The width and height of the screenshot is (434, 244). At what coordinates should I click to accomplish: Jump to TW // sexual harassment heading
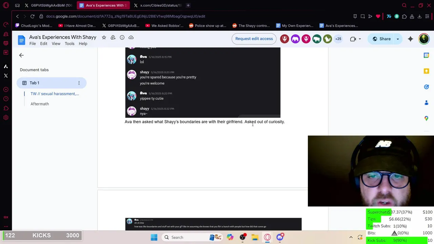tap(55, 94)
